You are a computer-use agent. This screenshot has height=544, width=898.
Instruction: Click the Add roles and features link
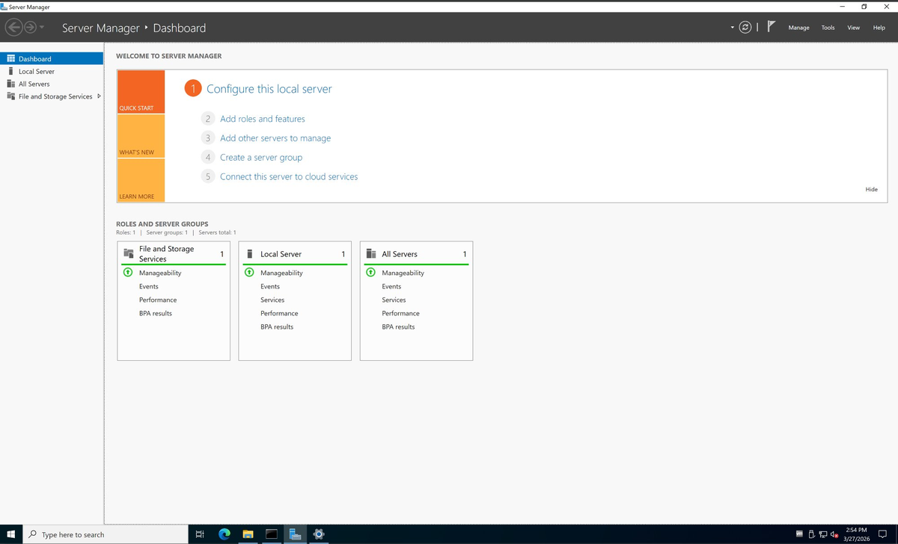263,118
